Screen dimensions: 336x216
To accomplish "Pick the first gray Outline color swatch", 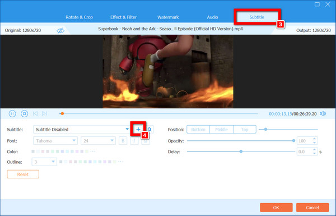I will (61, 162).
